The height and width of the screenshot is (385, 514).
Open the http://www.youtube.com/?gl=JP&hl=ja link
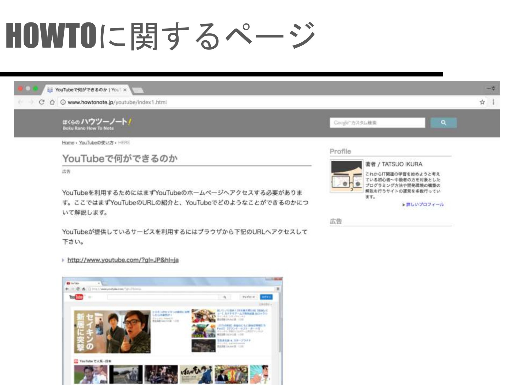[x=123, y=260]
